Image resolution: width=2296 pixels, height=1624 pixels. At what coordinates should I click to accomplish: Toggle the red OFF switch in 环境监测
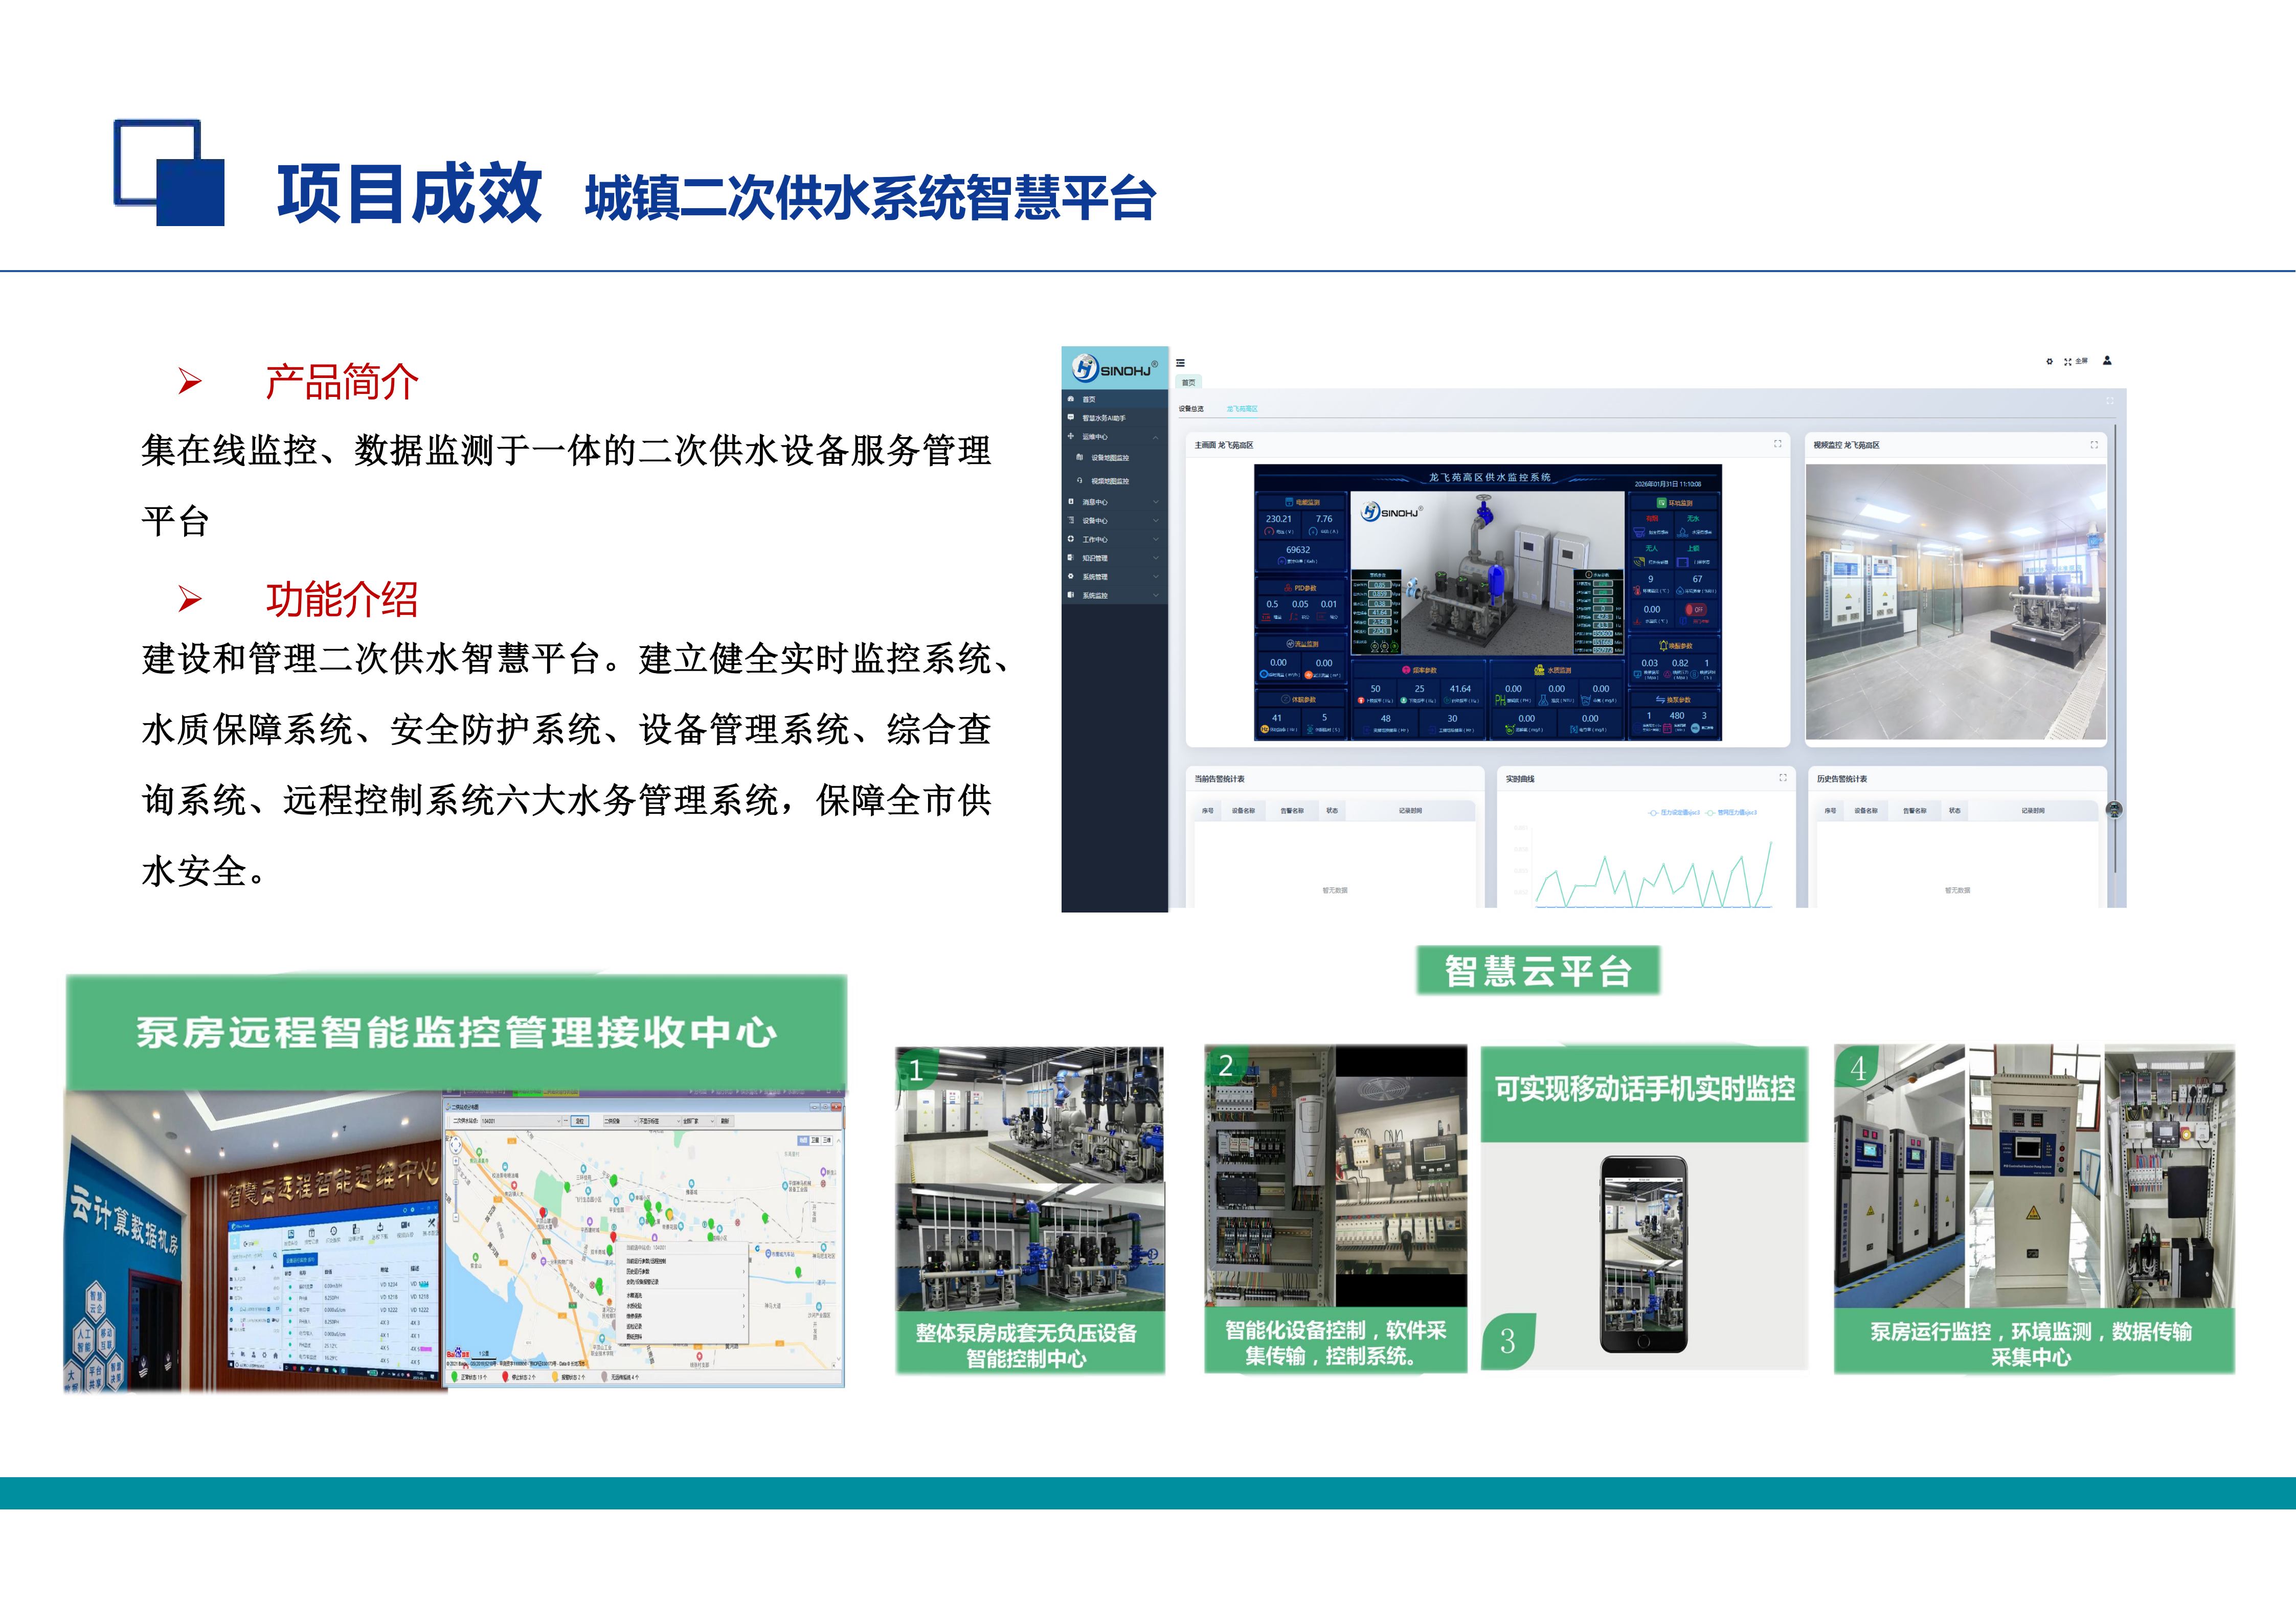(1695, 609)
